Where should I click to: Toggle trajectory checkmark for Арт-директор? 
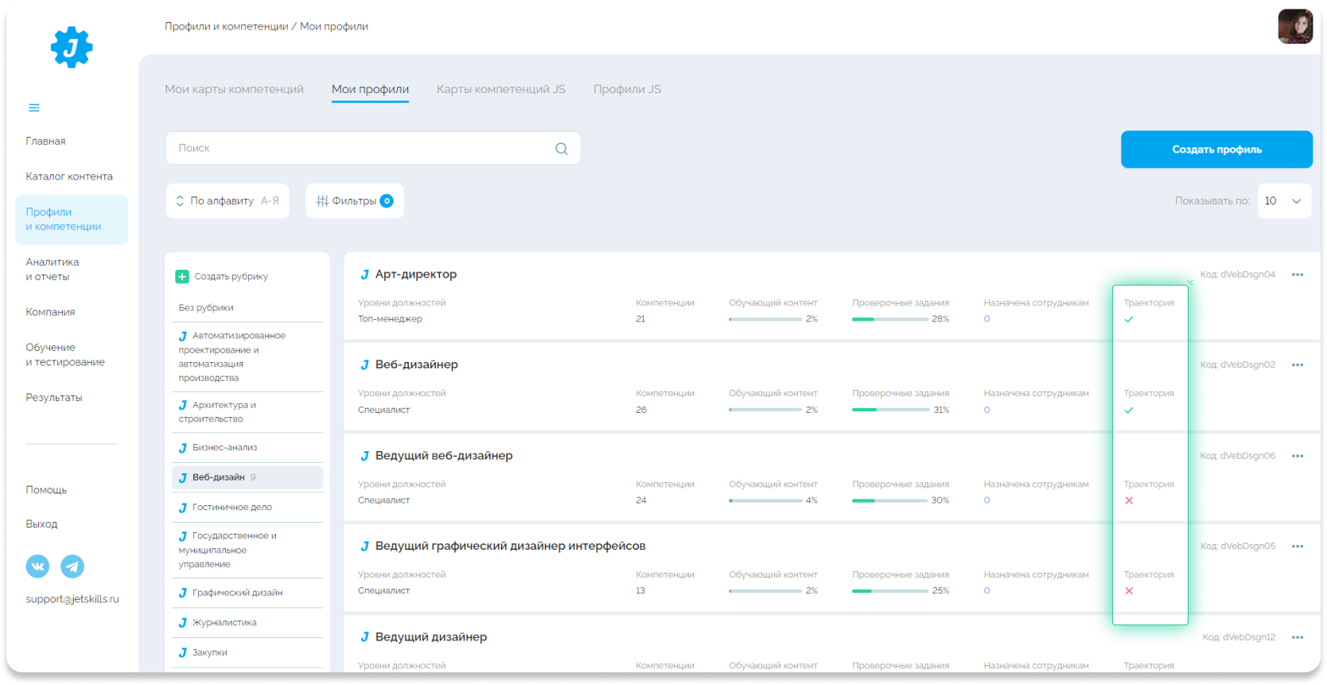(1128, 319)
